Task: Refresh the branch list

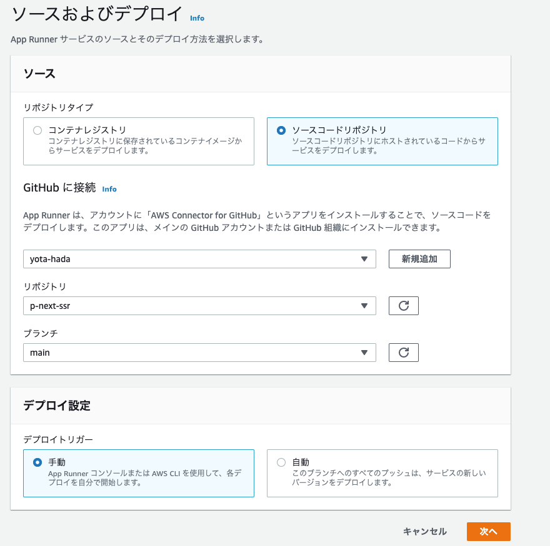Action: point(403,353)
